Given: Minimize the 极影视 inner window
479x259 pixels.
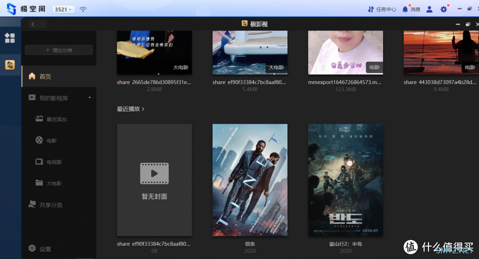Looking at the screenshot, I should pos(458,24).
